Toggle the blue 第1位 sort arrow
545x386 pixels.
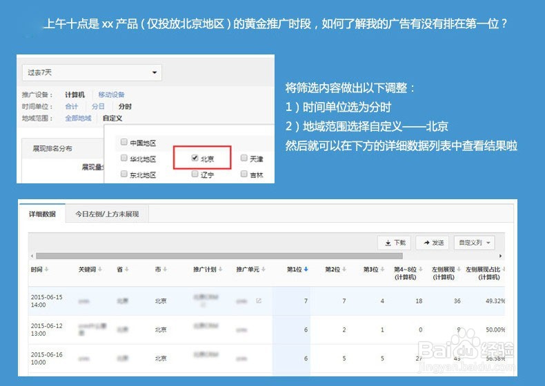306,270
